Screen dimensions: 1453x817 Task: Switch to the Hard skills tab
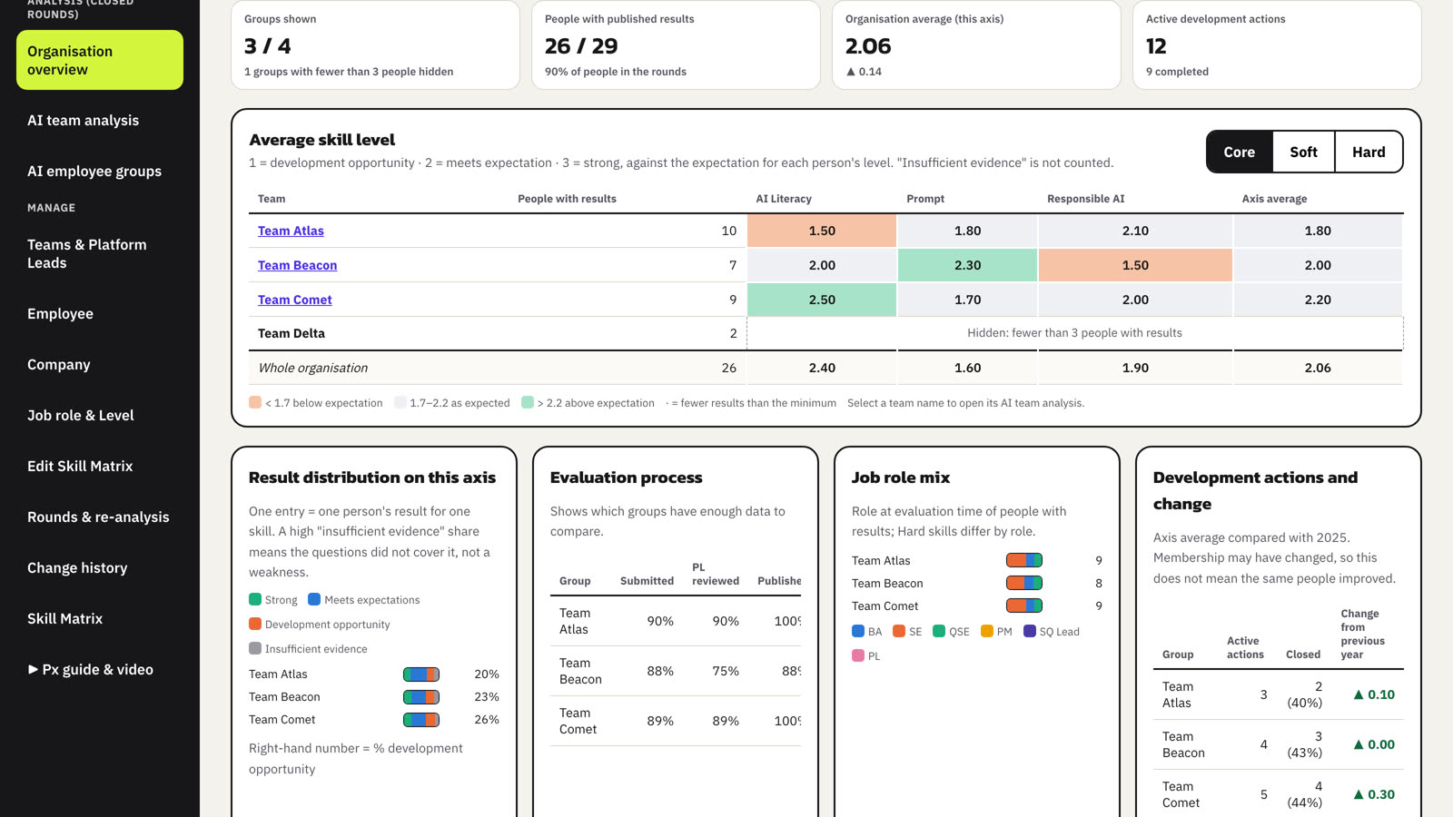[x=1369, y=152]
